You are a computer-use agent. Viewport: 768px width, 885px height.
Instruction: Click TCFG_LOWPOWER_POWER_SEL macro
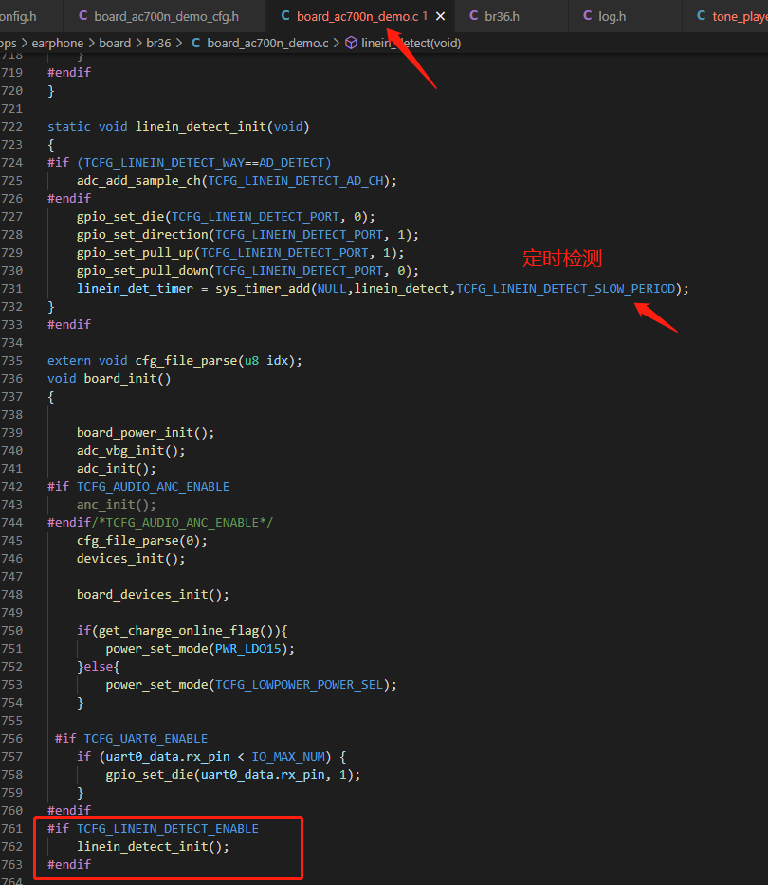pos(300,685)
